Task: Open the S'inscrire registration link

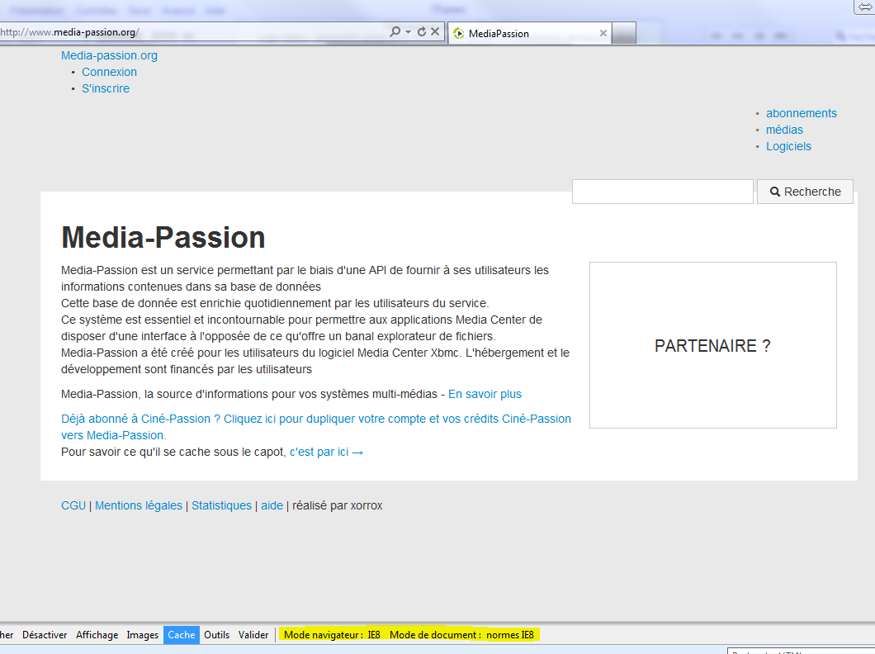Action: (106, 88)
